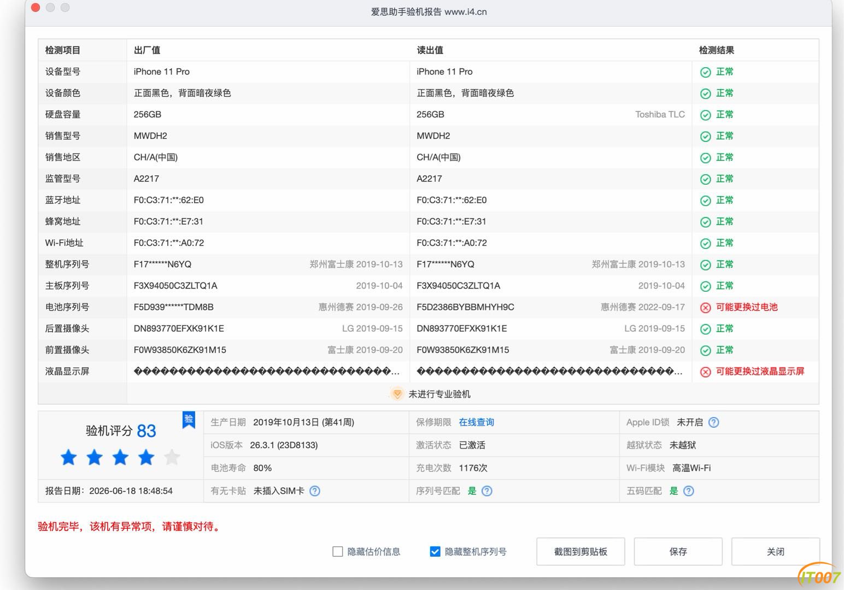
Task: Click the green check icon for 蜂窝地址 row
Action: click(x=706, y=222)
